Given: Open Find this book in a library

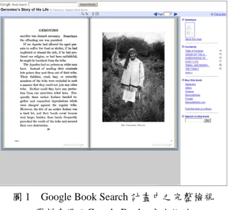Looking at the screenshot, I should click(198, 108).
